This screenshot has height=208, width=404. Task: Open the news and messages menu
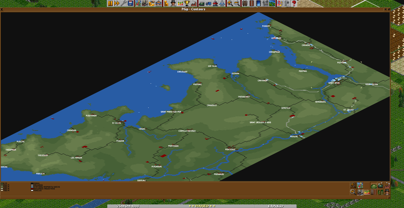pyautogui.click(x=286, y=3)
